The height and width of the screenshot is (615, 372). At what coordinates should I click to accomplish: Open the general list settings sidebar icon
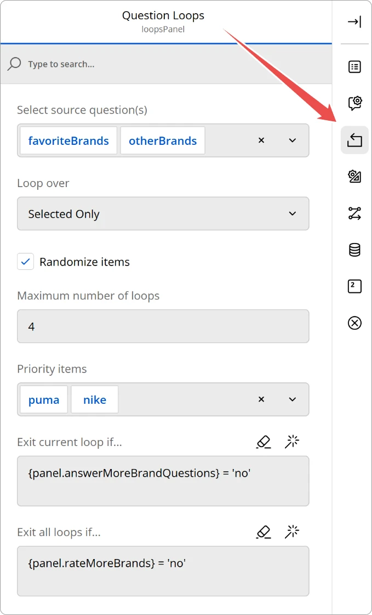pos(354,67)
